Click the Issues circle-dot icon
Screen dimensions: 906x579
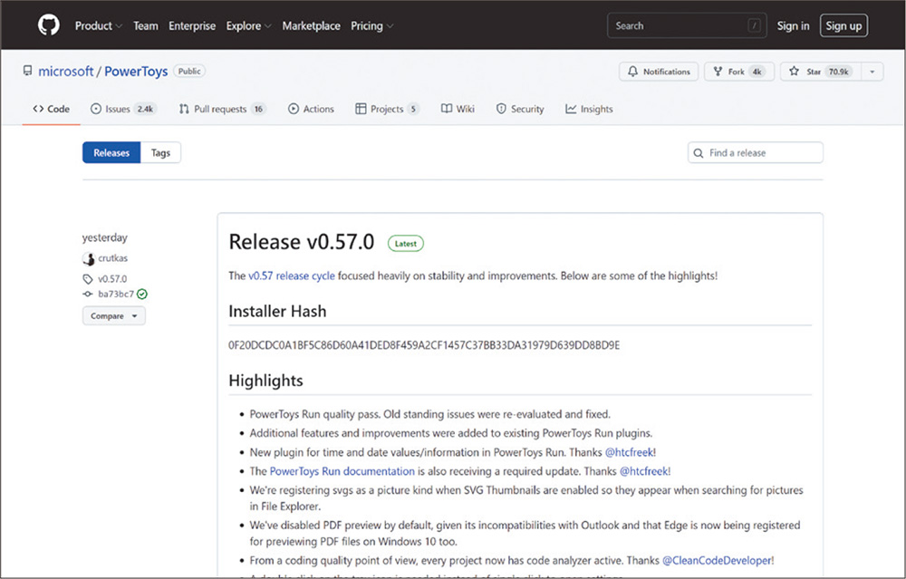[96, 109]
